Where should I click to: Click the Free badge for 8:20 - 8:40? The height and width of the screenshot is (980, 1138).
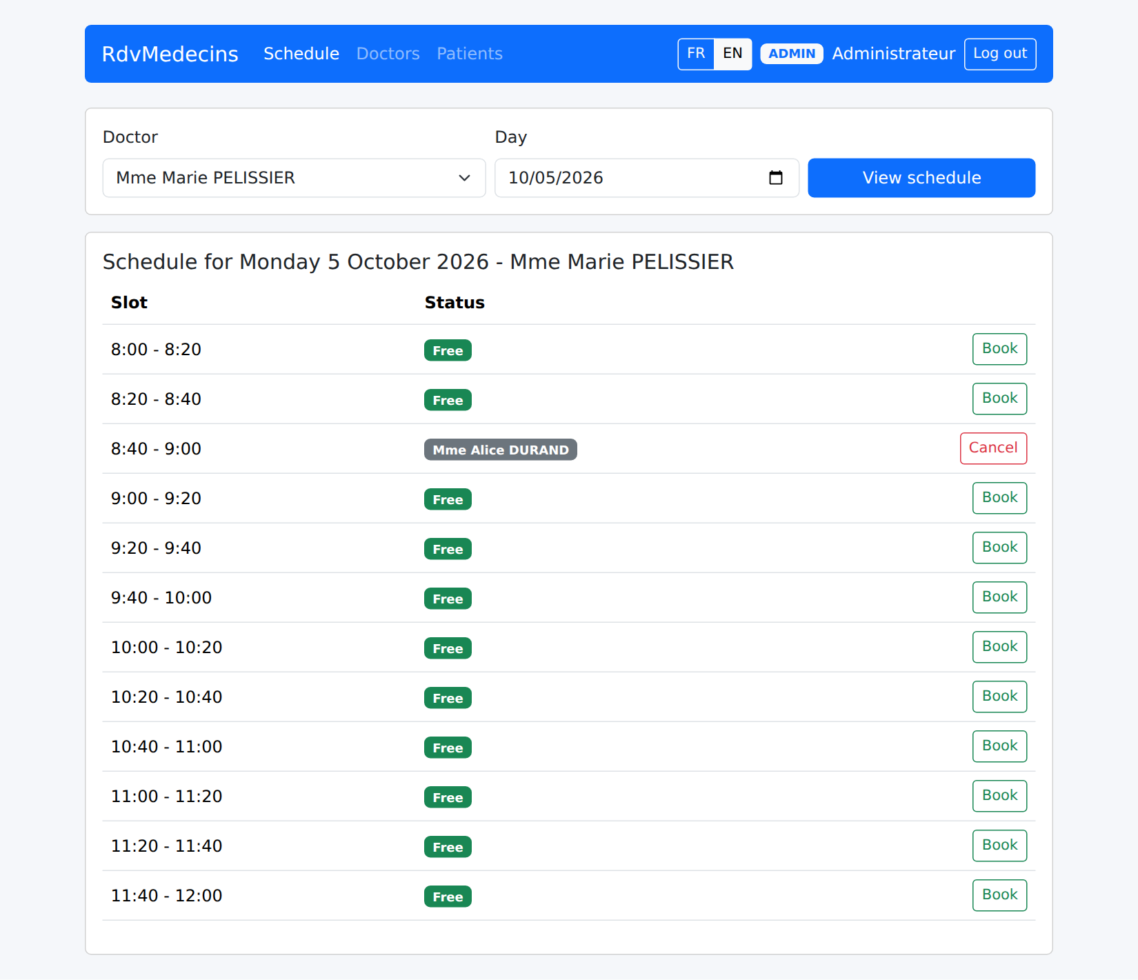tap(448, 400)
